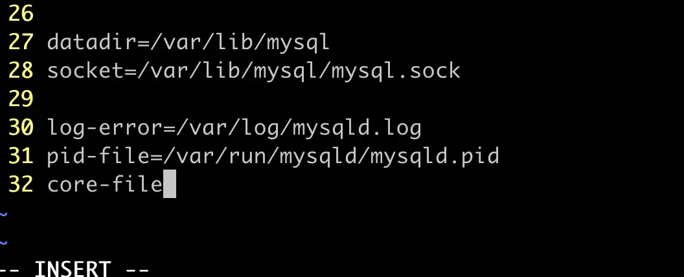Click empty line 29 number
684x277 pixels.
pyautogui.click(x=21, y=99)
